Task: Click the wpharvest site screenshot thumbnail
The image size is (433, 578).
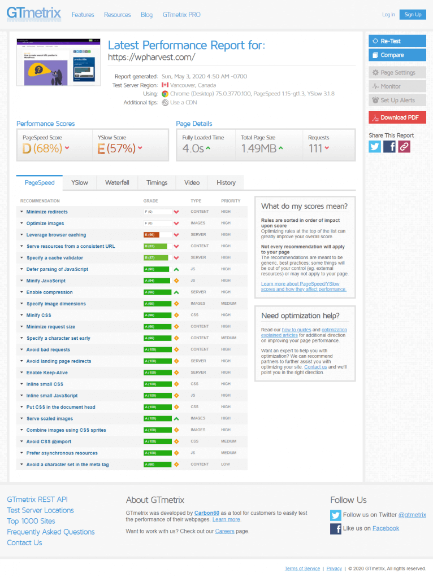Action: click(58, 62)
